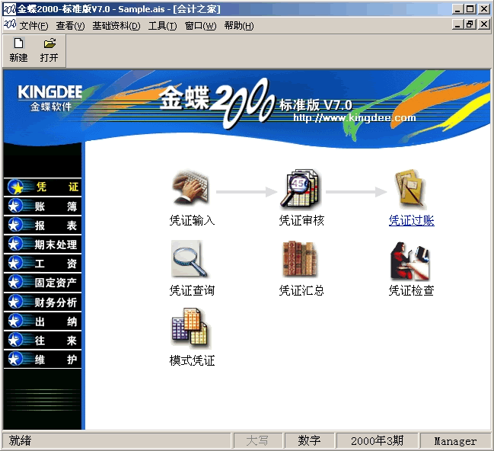Click the 打开 folder toolbar button
The height and width of the screenshot is (451, 494).
49,50
